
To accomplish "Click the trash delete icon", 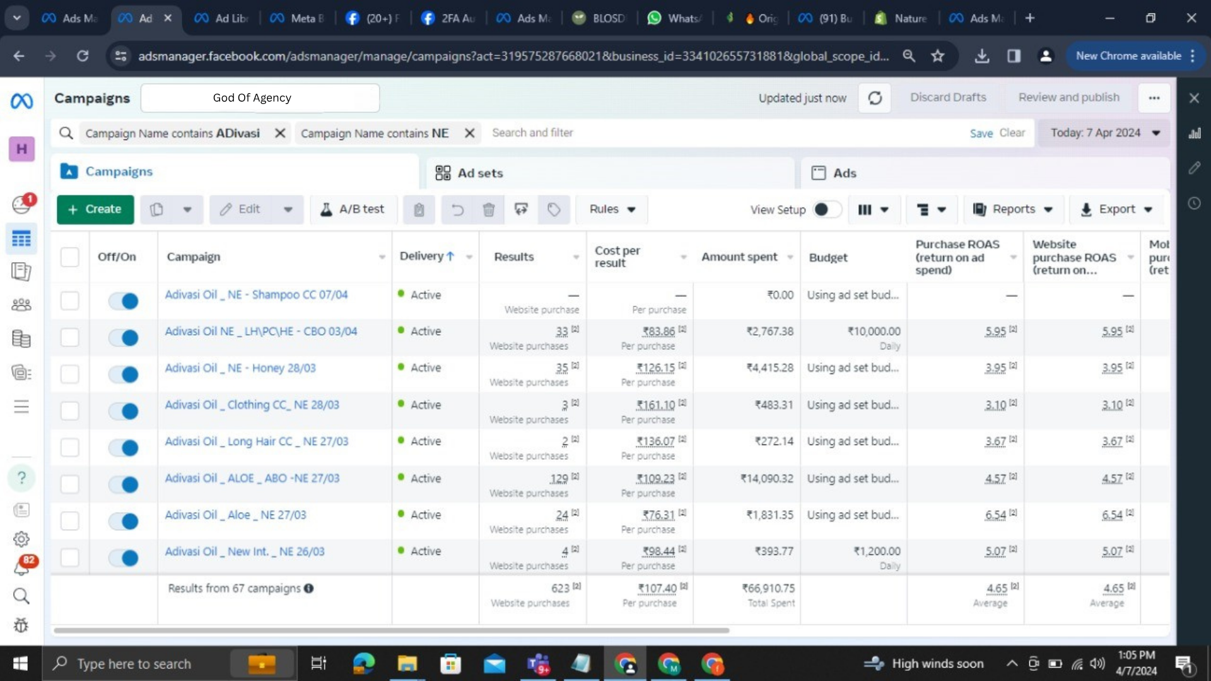I will coord(489,210).
